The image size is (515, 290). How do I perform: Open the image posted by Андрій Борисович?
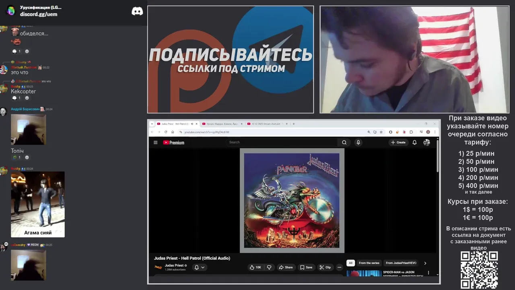(x=28, y=129)
